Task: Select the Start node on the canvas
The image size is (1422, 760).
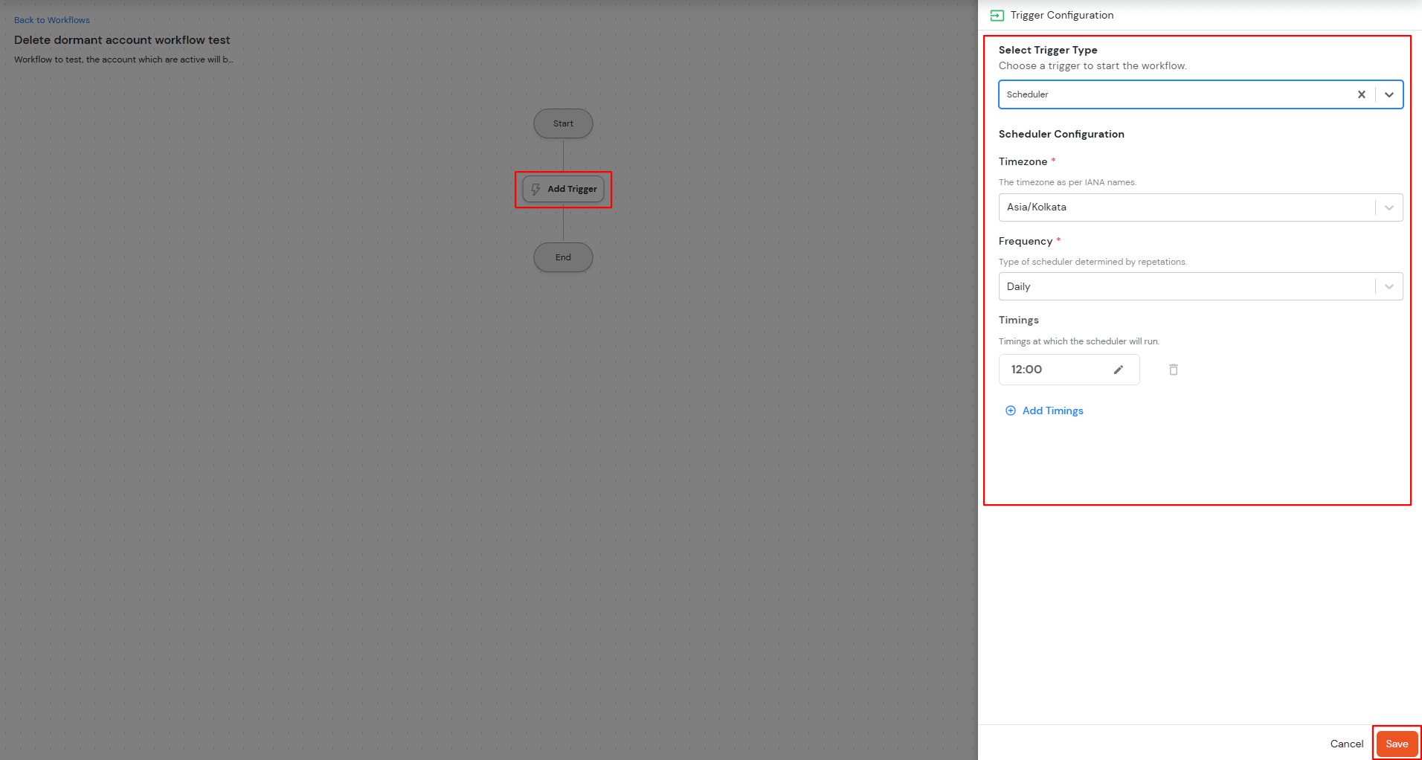Action: click(x=563, y=123)
